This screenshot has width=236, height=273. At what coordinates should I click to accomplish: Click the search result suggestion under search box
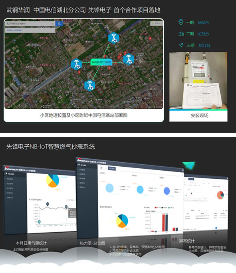(x=30, y=30)
